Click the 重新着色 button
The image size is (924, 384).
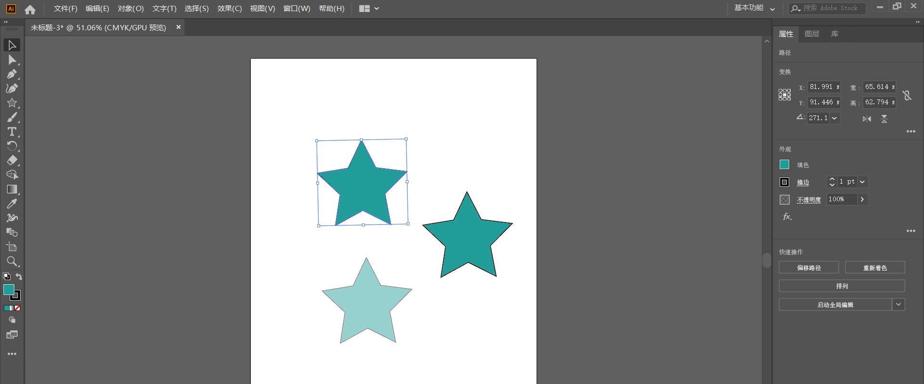pyautogui.click(x=874, y=268)
